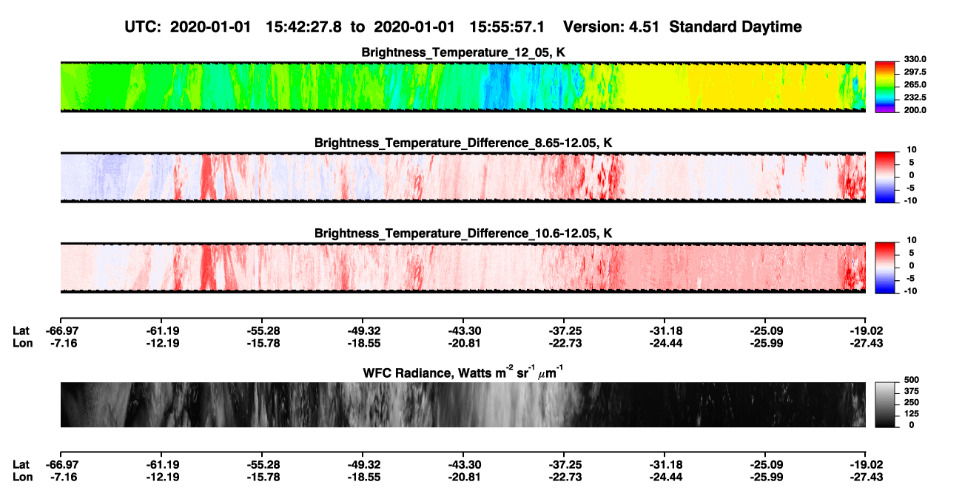
Task: Click the 200.0 colorbar tick label
Action: [915, 110]
